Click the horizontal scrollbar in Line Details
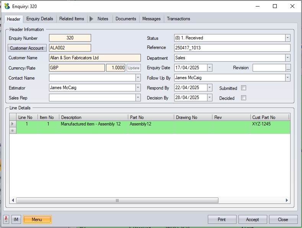Screen dimensions: 302x228 click(x=117, y=200)
